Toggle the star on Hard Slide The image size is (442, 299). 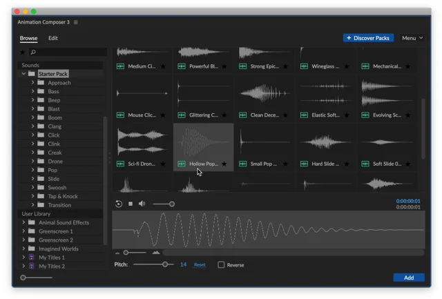(x=347, y=164)
